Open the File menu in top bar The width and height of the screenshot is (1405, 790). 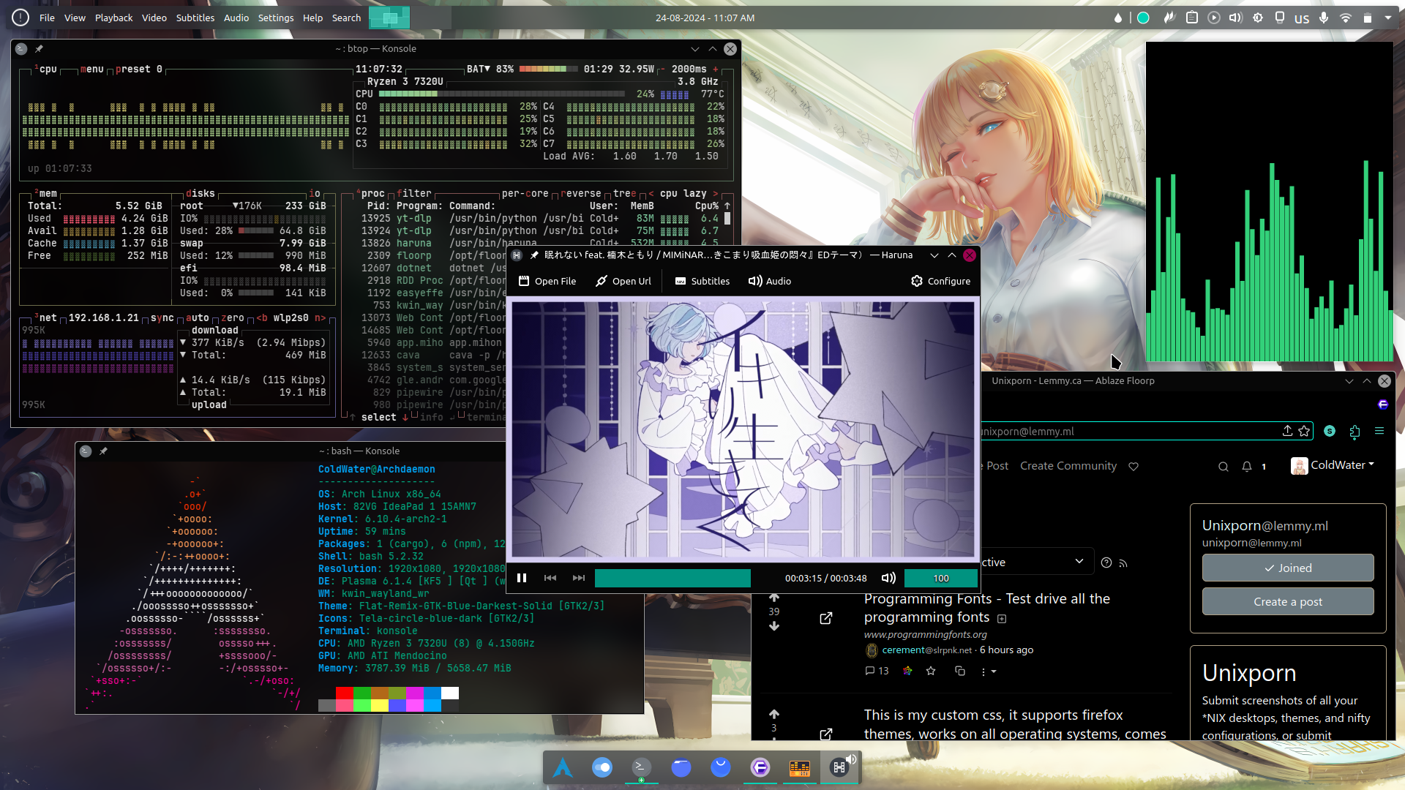47,18
